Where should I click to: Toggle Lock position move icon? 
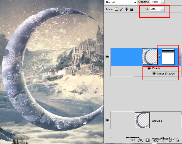(x=127, y=9)
